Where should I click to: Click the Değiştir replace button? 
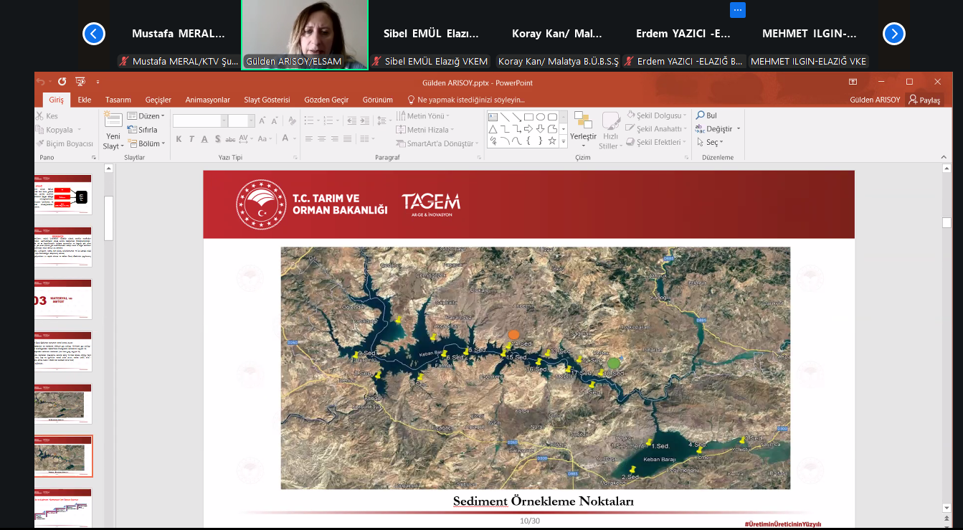pyautogui.click(x=714, y=129)
